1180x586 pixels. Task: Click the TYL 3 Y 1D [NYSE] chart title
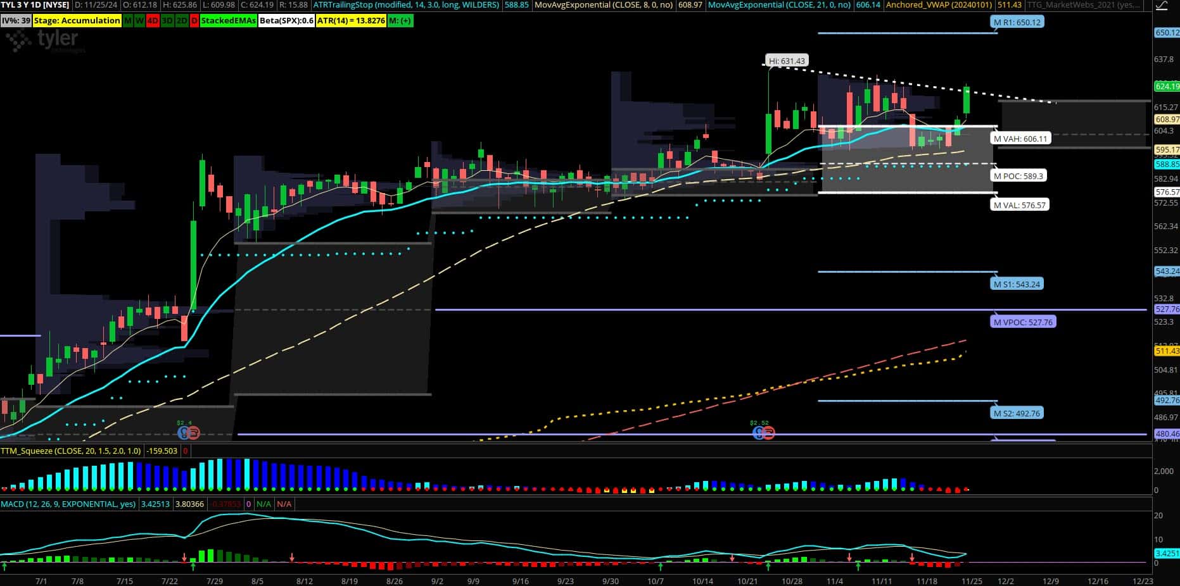tap(35, 5)
